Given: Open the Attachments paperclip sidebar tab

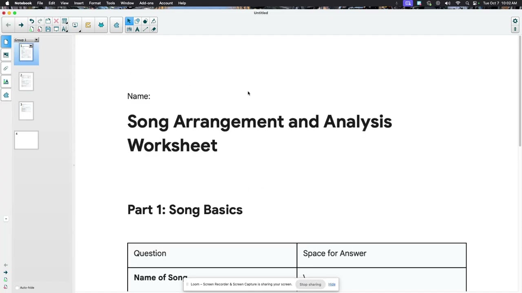Looking at the screenshot, I should point(6,68).
